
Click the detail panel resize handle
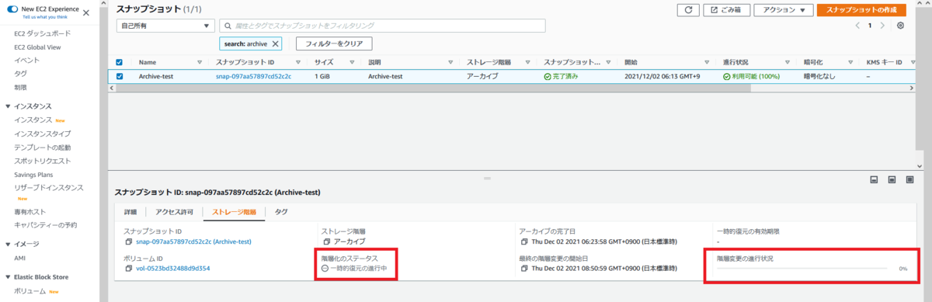pos(487,178)
